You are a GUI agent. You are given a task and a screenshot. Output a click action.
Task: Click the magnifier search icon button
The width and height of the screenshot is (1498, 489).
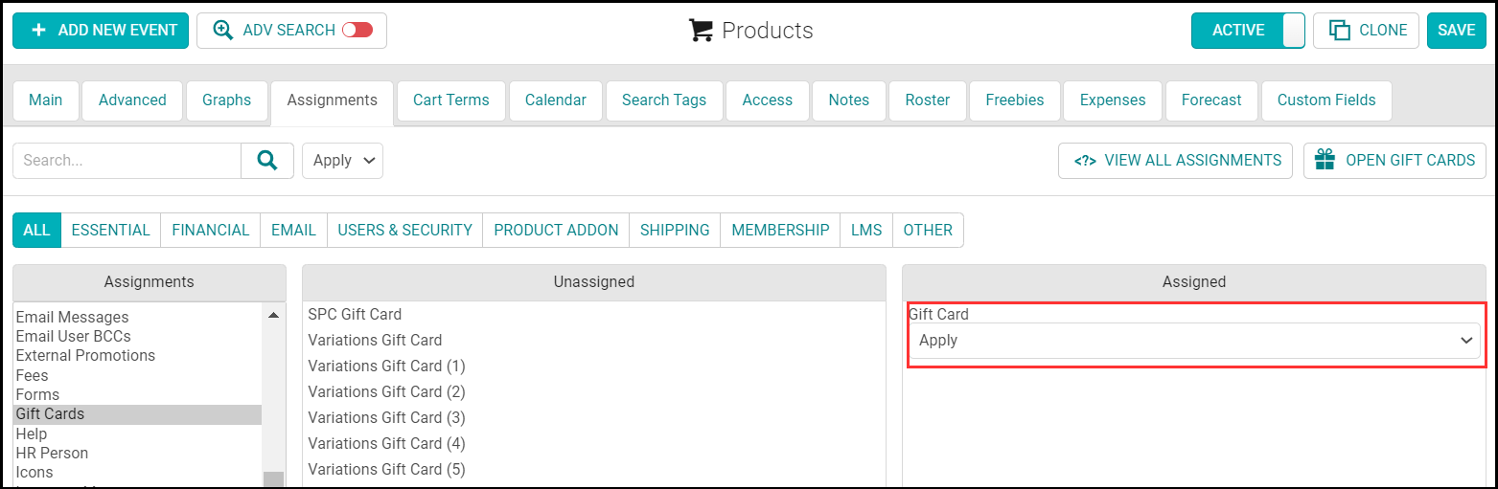coord(267,161)
